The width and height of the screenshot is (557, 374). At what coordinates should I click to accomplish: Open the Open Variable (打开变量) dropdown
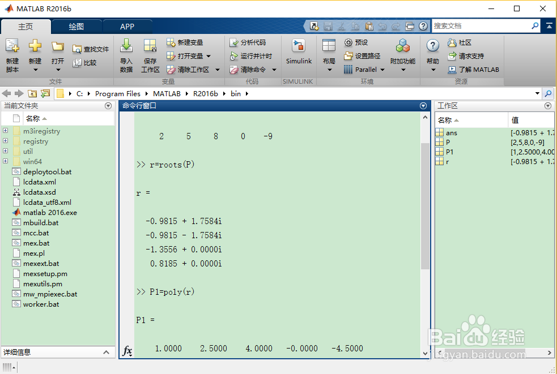point(209,56)
